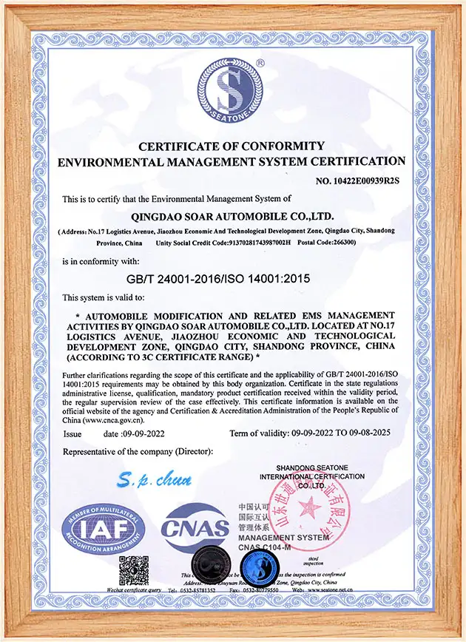Click the Wechat certificate query QR code

point(134,571)
